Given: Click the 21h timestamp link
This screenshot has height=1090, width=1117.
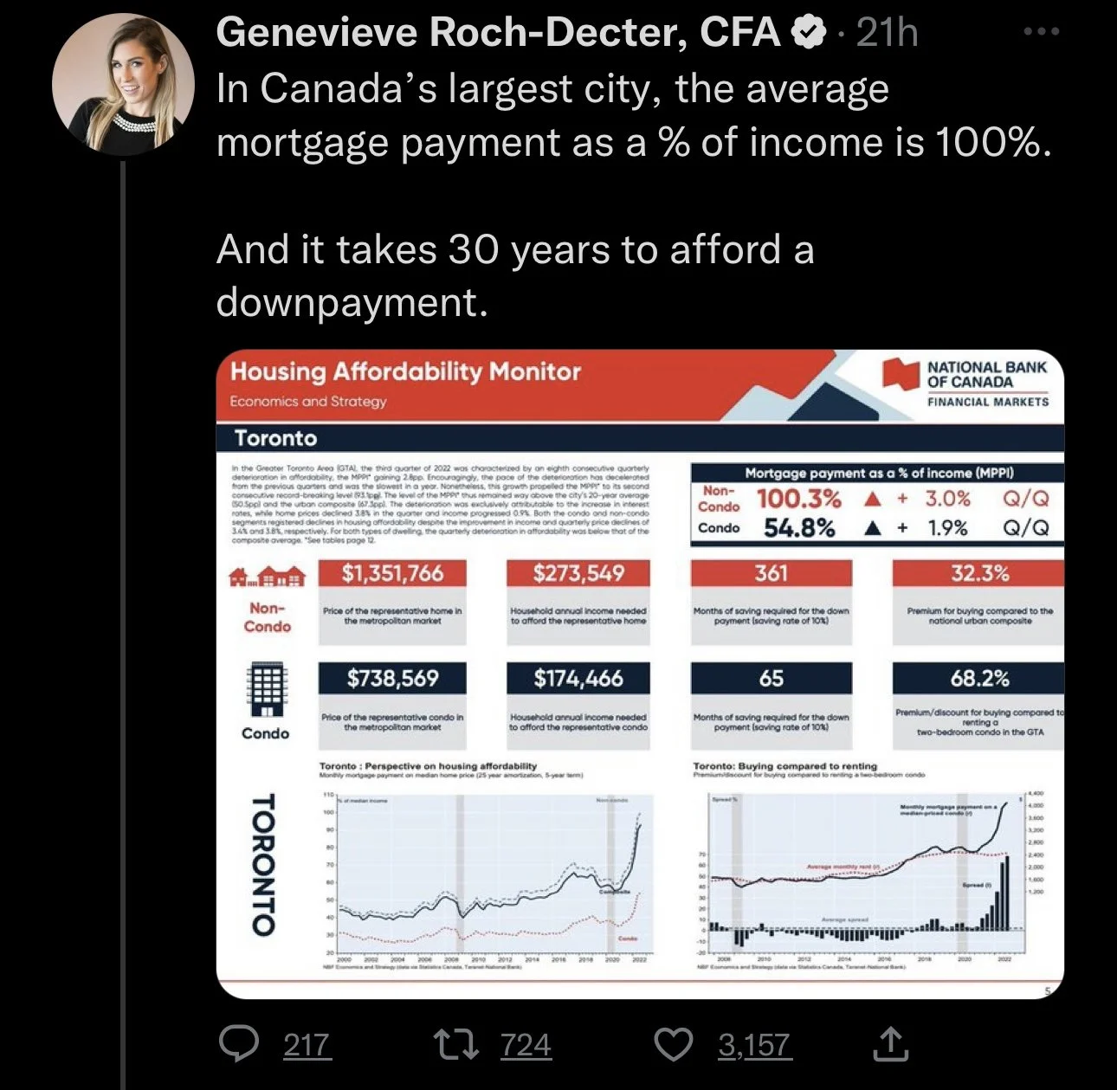Looking at the screenshot, I should point(887,34).
